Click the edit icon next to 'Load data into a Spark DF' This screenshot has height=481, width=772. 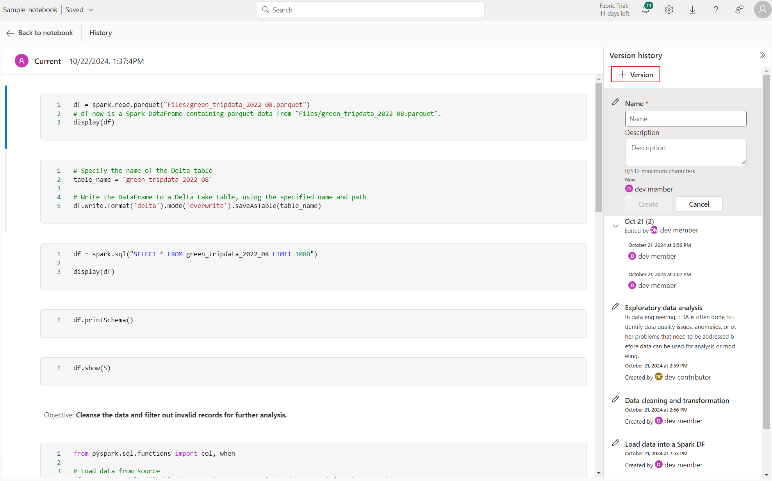point(615,442)
